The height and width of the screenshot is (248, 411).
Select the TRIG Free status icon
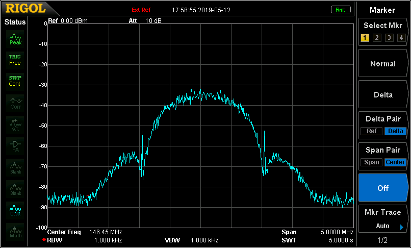coord(15,60)
